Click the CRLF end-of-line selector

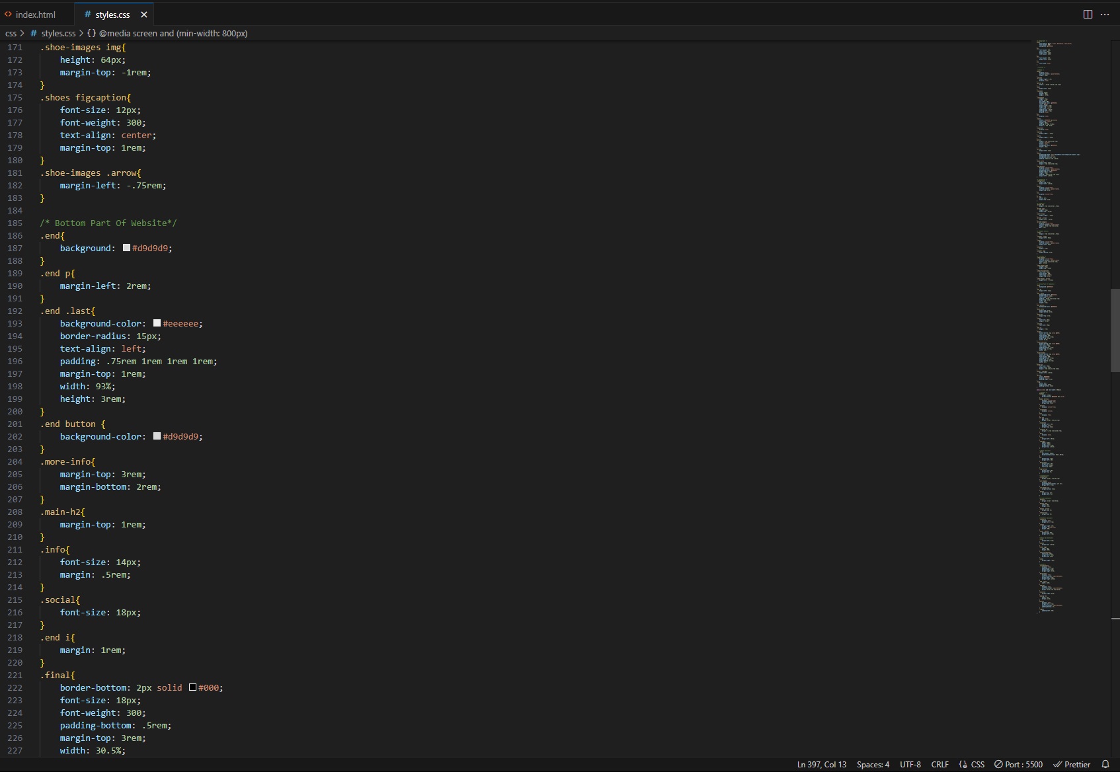[940, 764]
